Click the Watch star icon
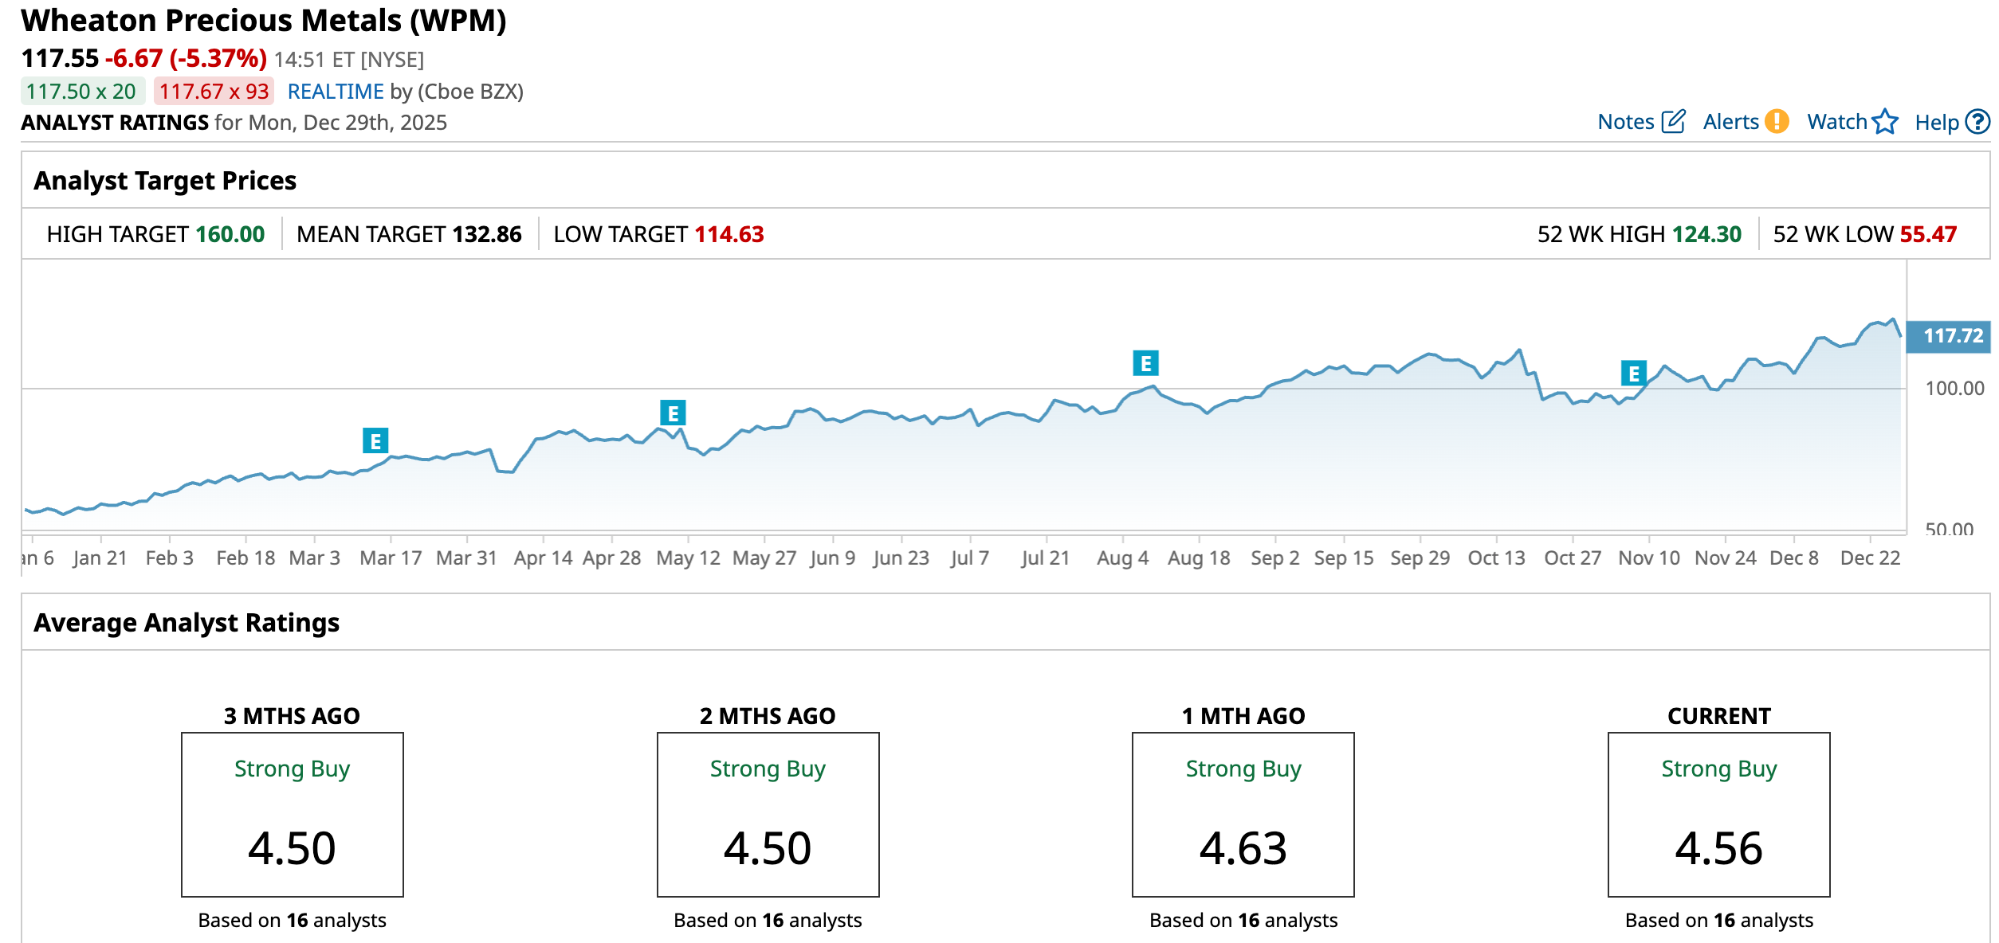This screenshot has height=943, width=1999. 1886,122
